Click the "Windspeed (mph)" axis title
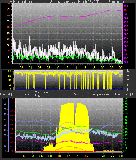136x160 pixels. 22,1
